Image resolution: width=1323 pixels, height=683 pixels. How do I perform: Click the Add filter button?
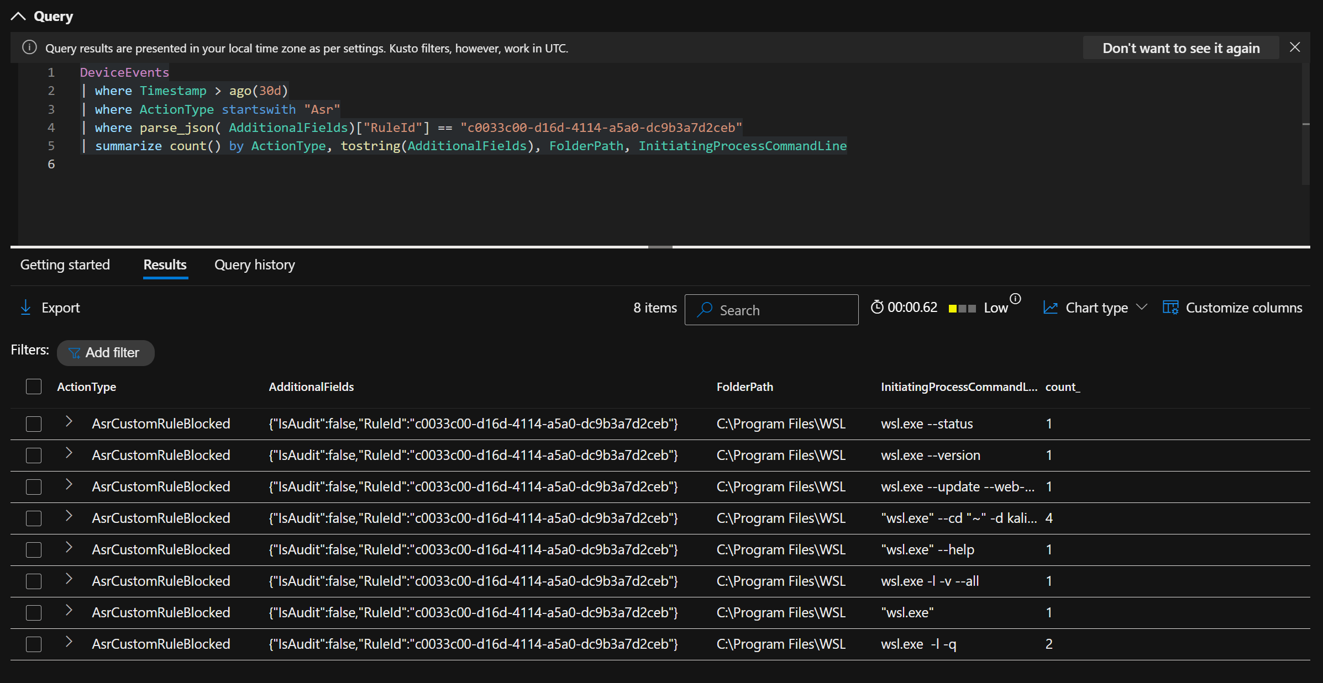(x=106, y=353)
